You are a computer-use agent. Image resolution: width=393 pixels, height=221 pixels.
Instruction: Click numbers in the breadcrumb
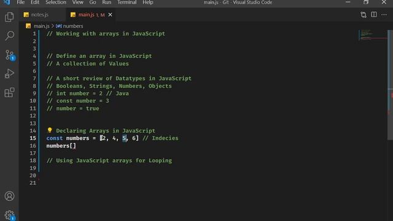pyautogui.click(x=73, y=26)
